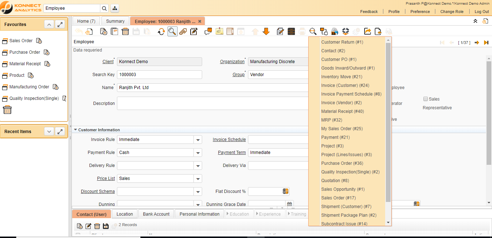Collapse the Customer Information section
The image size is (492, 238).
(x=76, y=129)
